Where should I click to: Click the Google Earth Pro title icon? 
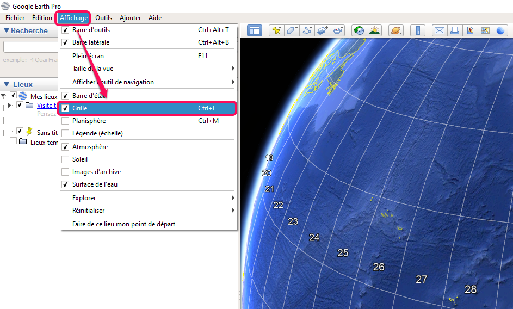point(5,5)
